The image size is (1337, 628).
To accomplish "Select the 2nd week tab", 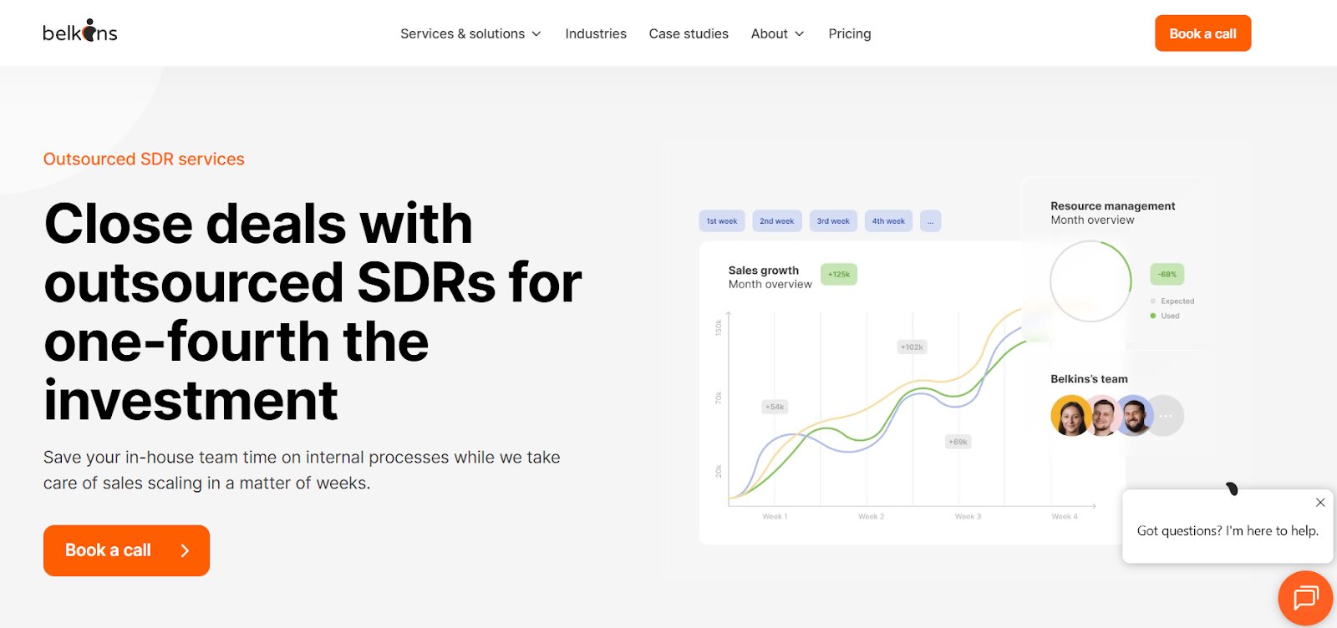I will coord(777,221).
